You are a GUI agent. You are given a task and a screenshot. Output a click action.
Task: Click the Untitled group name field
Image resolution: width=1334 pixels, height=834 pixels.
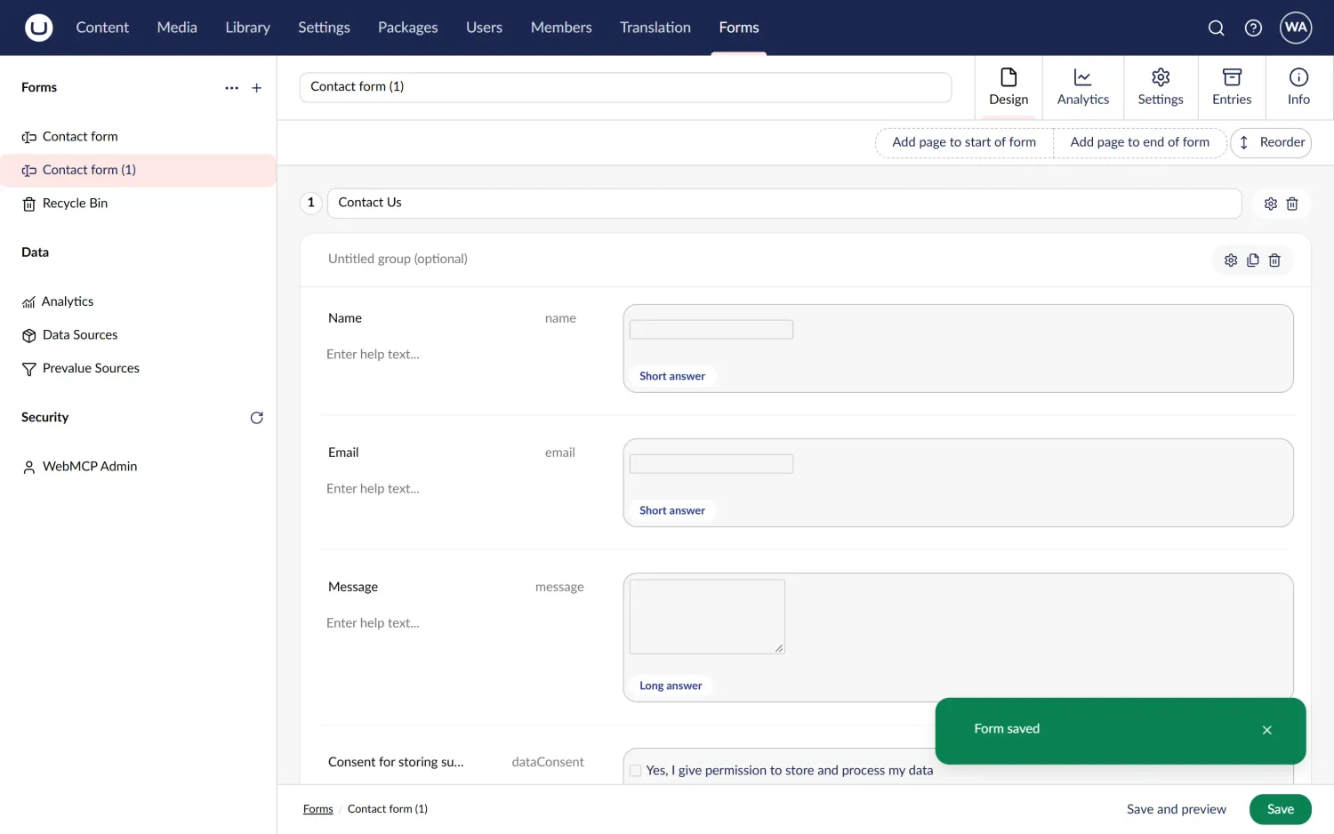point(765,260)
